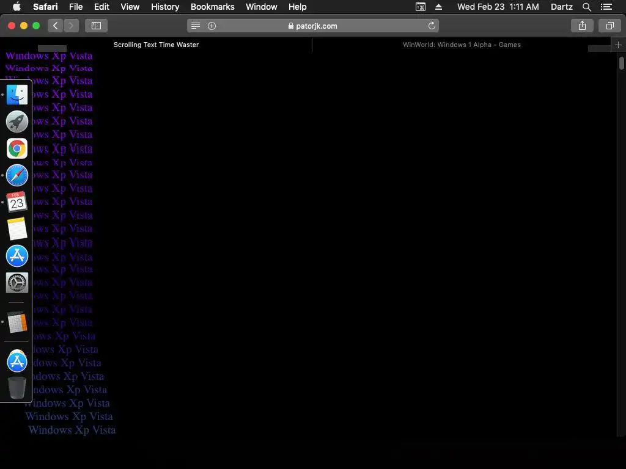626x469 pixels.
Task: Open a new tab with plus button
Action: (x=619, y=45)
